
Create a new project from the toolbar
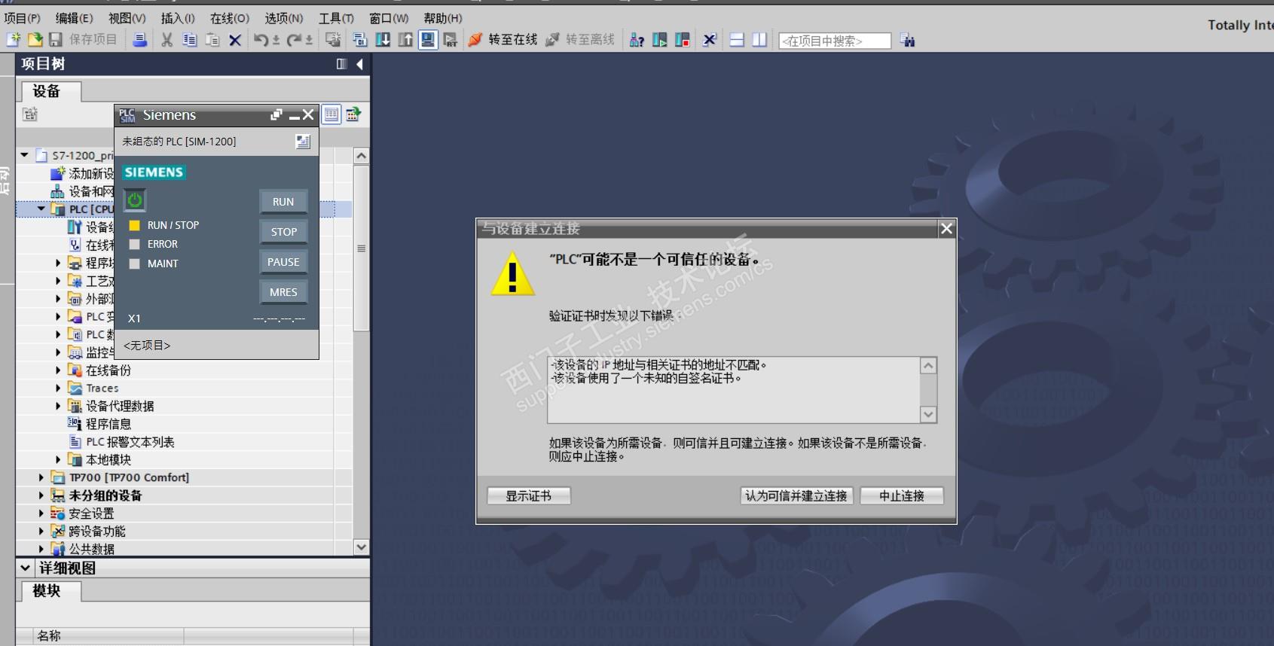tap(14, 40)
